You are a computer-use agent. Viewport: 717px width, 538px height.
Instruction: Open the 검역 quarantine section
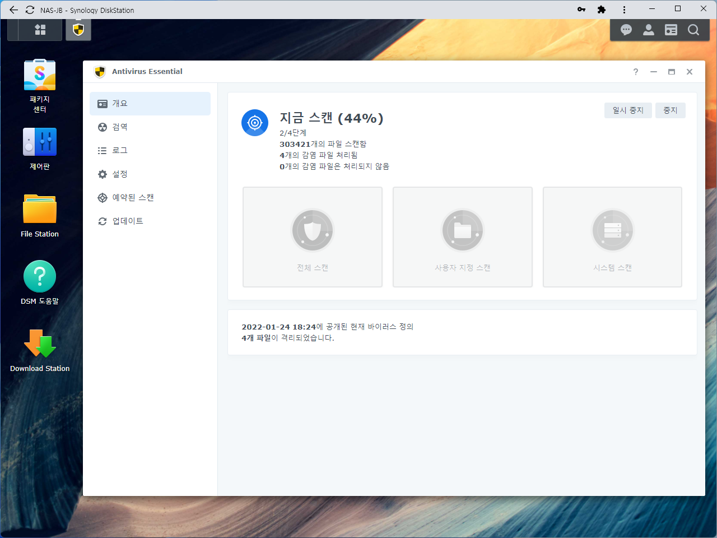click(150, 127)
